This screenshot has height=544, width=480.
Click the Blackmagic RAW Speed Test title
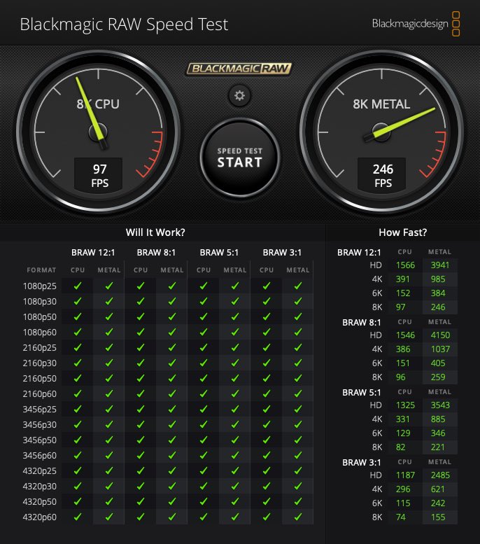124,25
